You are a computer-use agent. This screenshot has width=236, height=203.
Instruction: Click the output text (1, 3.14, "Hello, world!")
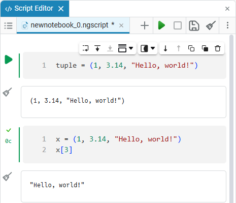pyautogui.click(x=77, y=101)
